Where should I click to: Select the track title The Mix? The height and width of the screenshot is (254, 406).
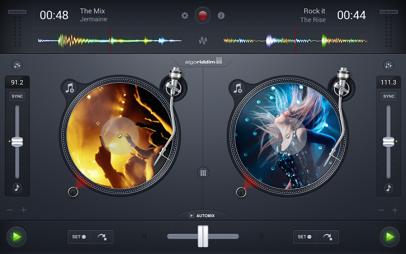92,11
